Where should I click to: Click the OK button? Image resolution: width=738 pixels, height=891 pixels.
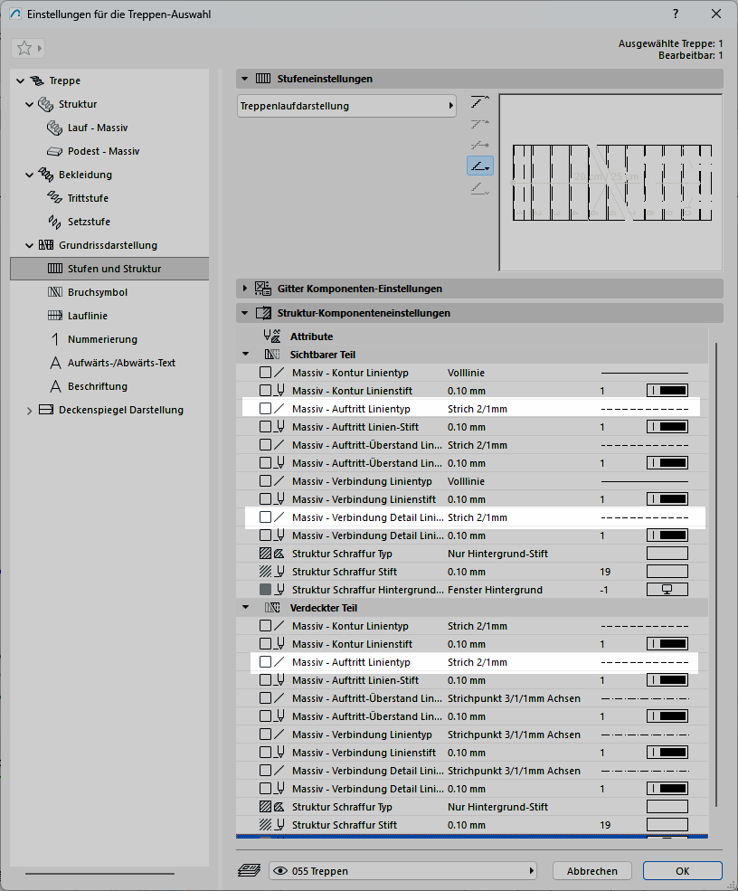682,870
